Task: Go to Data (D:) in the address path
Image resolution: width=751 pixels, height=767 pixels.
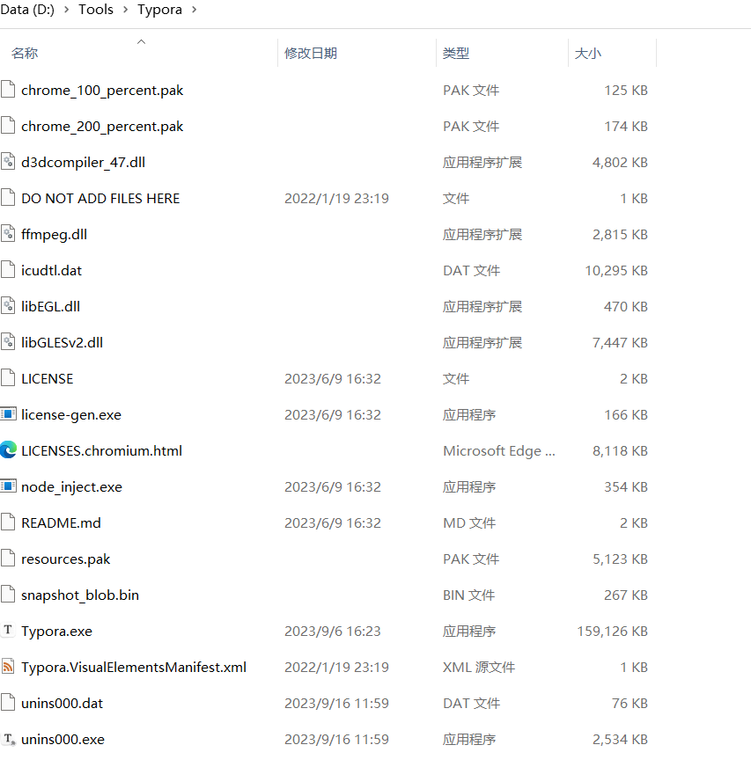Action: click(28, 10)
